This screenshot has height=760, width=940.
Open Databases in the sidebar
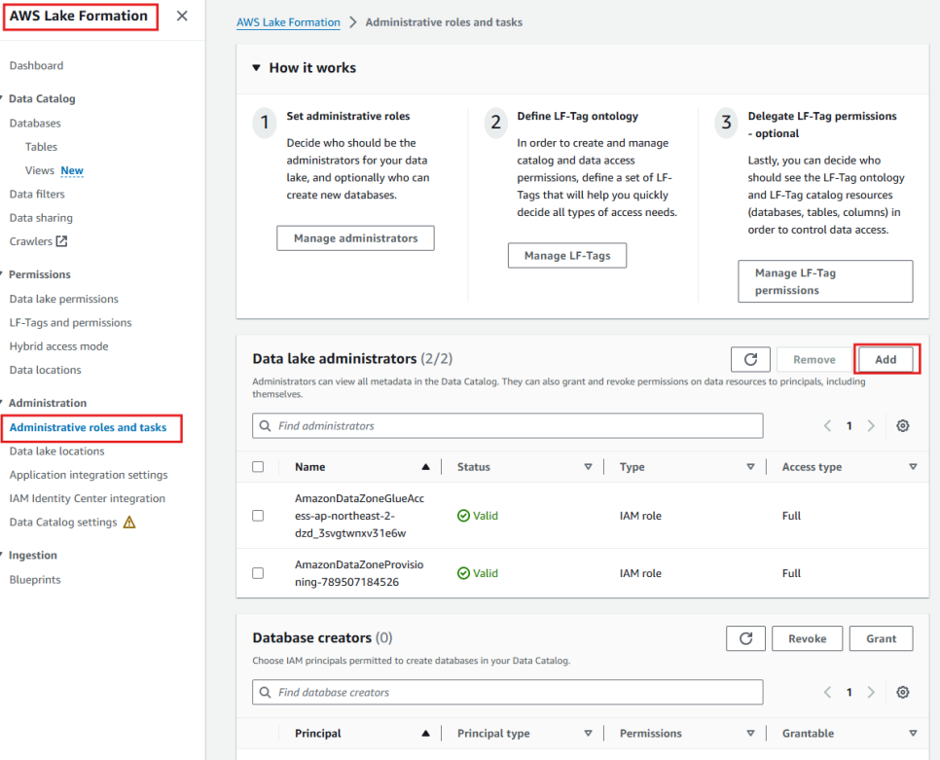[35, 123]
